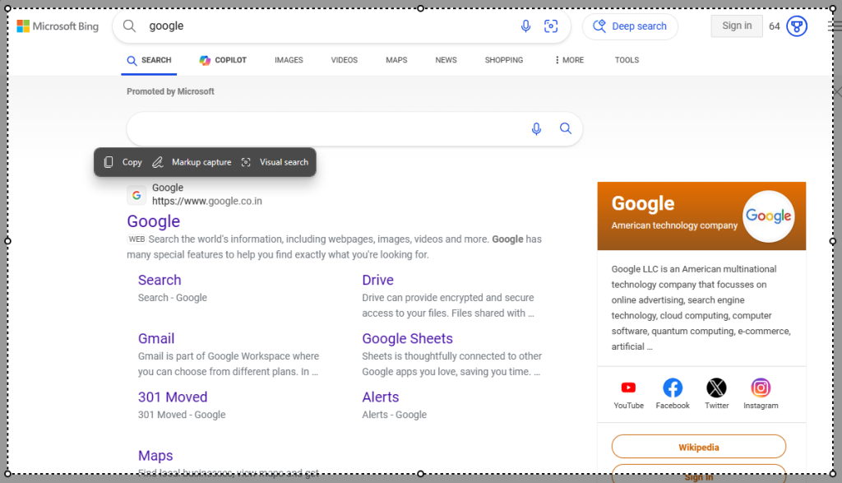Open the Copilot tab

coord(223,60)
